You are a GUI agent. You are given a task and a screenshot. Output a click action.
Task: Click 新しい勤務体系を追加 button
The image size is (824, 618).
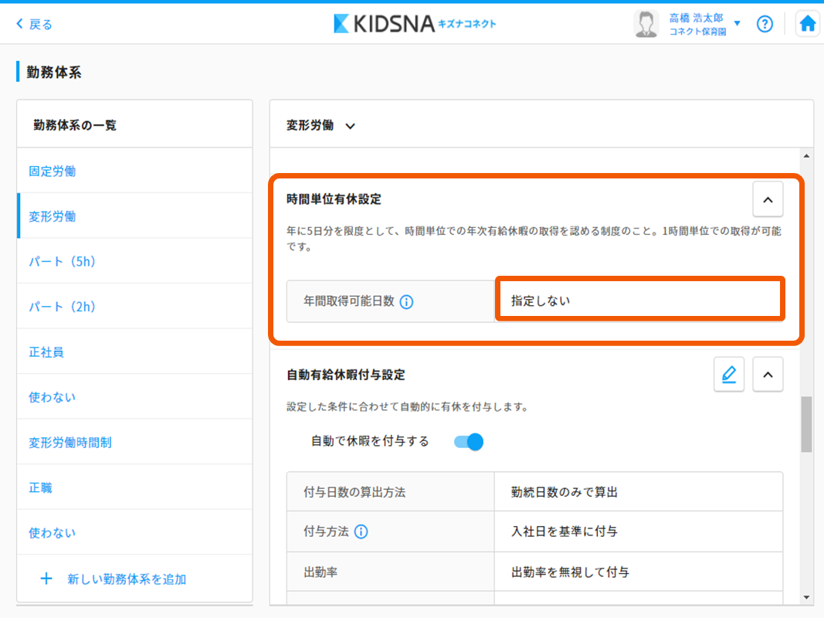tap(127, 579)
